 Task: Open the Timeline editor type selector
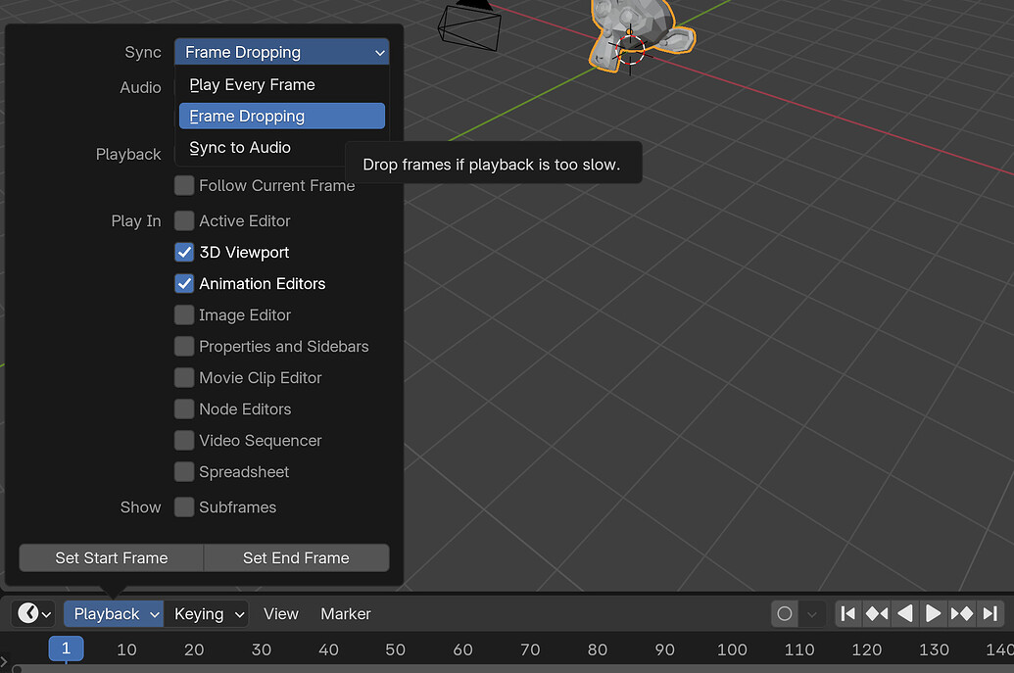[x=34, y=613]
